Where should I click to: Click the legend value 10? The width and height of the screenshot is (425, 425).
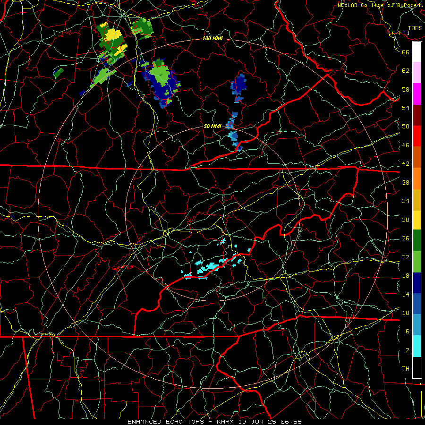(406, 313)
